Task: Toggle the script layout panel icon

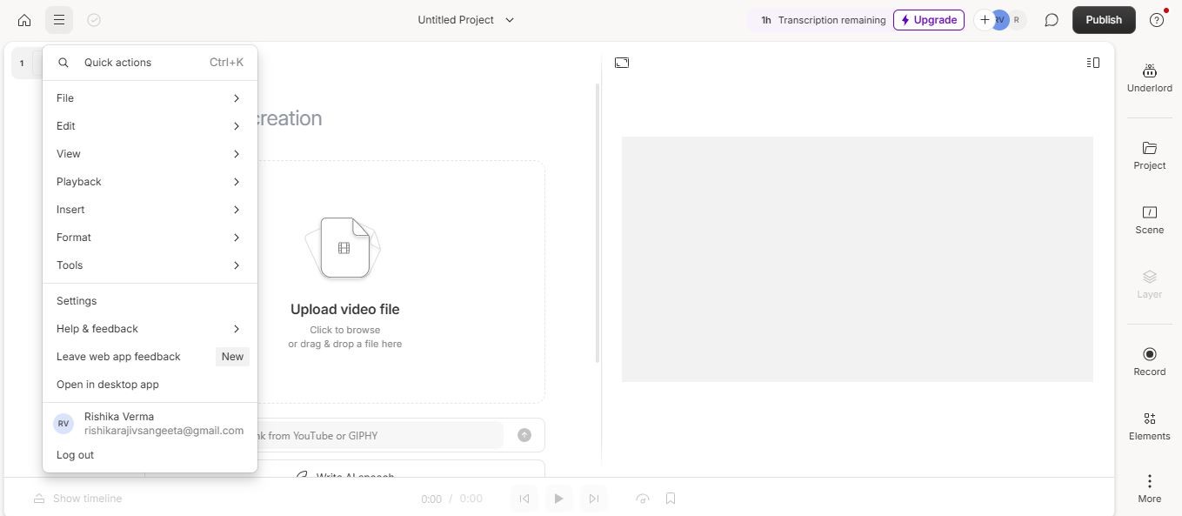Action: [x=1093, y=63]
